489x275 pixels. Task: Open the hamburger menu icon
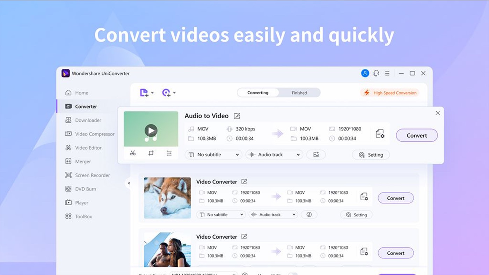[x=387, y=73]
